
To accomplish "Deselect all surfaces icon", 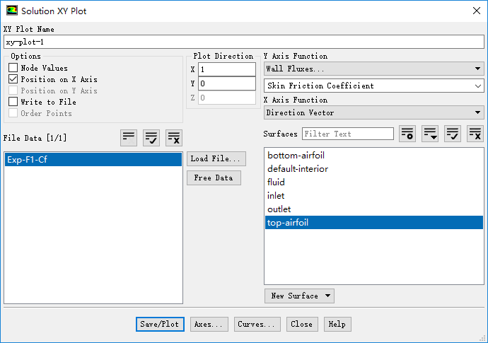I will [x=475, y=134].
